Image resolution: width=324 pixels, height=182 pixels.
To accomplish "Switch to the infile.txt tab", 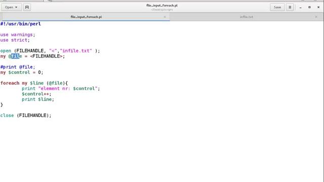I will (x=247, y=17).
